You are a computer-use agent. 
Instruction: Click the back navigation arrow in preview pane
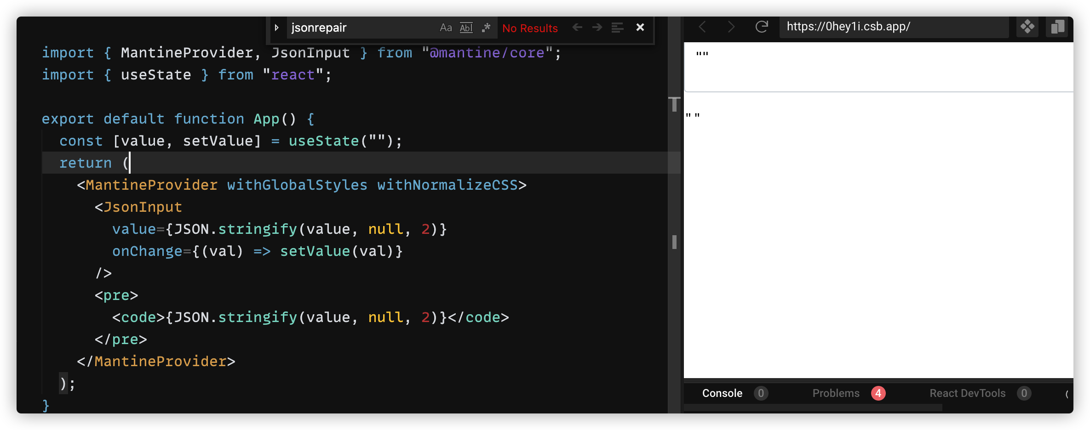tap(702, 27)
